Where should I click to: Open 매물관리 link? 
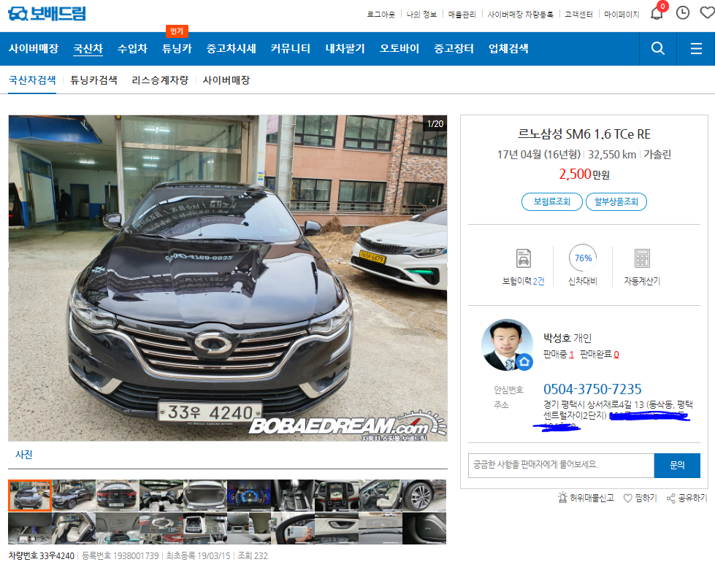462,15
